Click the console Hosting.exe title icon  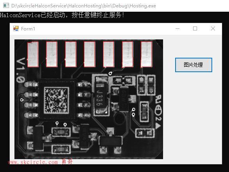coord(6,5)
